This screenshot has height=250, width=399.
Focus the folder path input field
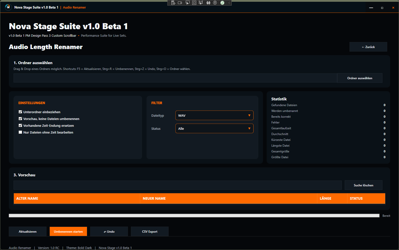click(x=175, y=78)
